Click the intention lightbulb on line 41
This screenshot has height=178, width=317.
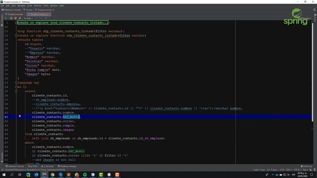coord(20,117)
